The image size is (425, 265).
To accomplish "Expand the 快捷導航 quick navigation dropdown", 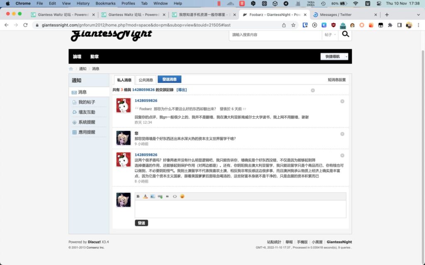I will coord(334,57).
